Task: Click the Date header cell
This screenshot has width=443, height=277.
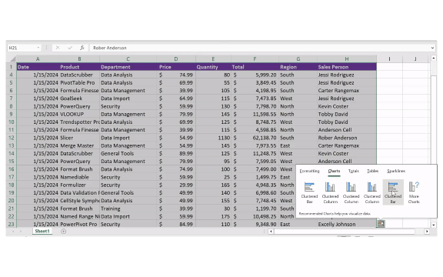Action: [38, 67]
